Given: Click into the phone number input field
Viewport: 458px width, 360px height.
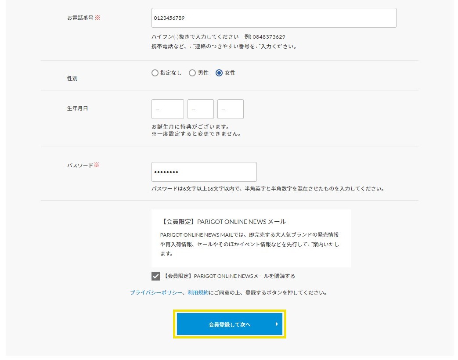Looking at the screenshot, I should [x=274, y=18].
